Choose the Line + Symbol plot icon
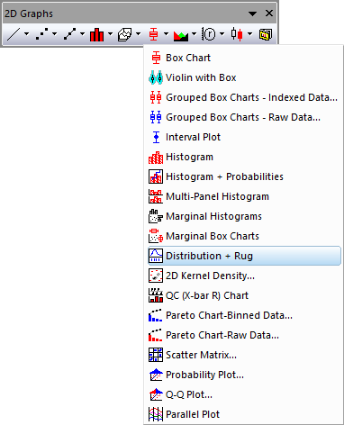The width and height of the screenshot is (344, 425). 69,34
